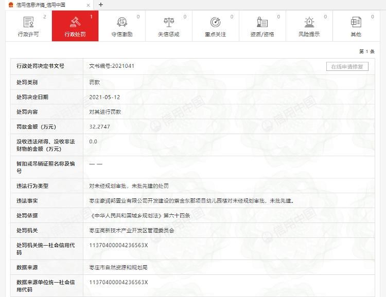Switch to 风险提示 tab label
386x297 pixels.
[309, 34]
